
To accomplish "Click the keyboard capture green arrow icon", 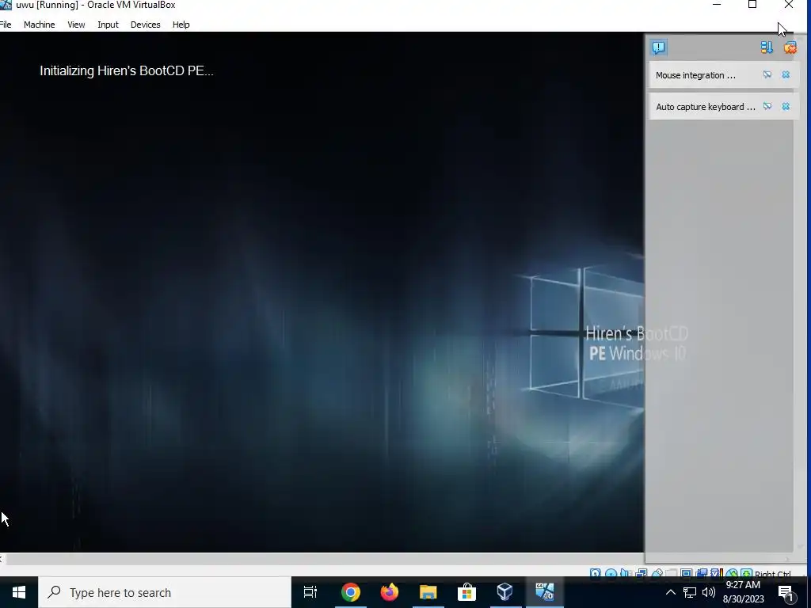I will pyautogui.click(x=746, y=573).
